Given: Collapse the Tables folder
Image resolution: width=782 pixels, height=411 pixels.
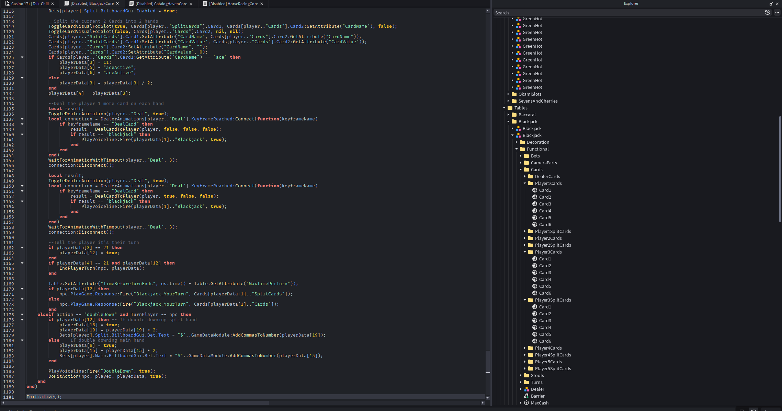Looking at the screenshot, I should click(x=504, y=108).
